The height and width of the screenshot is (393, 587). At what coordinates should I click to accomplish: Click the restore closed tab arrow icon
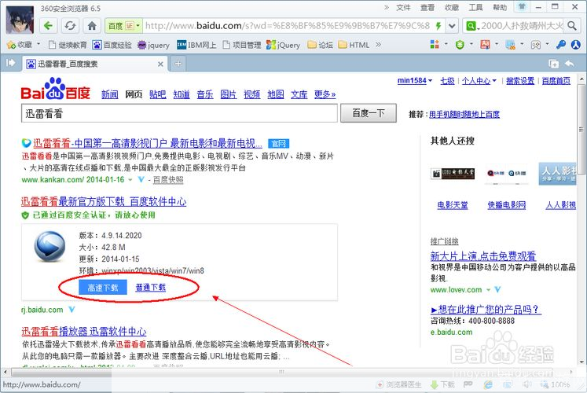click(570, 64)
